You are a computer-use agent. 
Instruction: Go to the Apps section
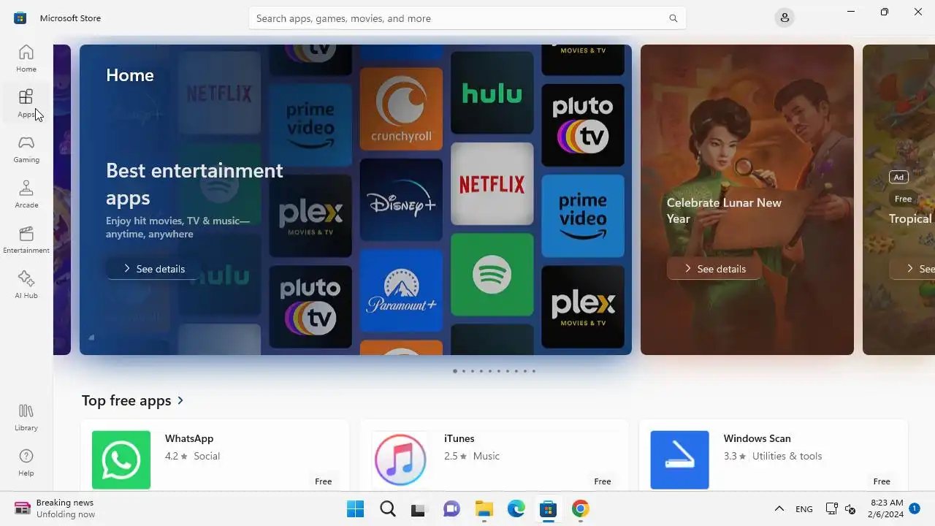click(26, 104)
